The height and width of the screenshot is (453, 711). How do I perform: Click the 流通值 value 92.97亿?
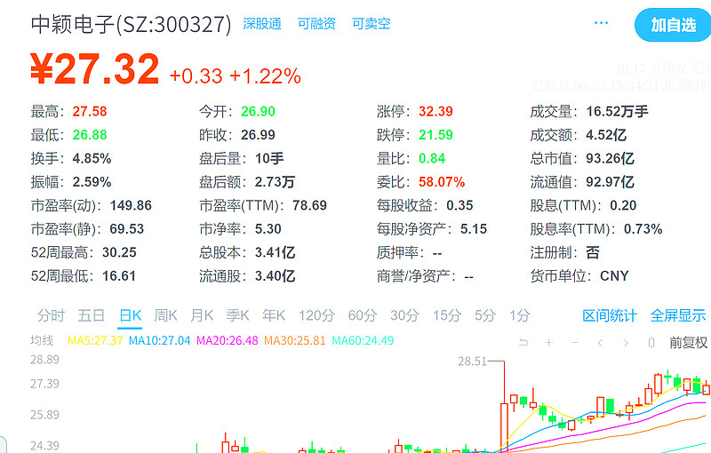(610, 182)
